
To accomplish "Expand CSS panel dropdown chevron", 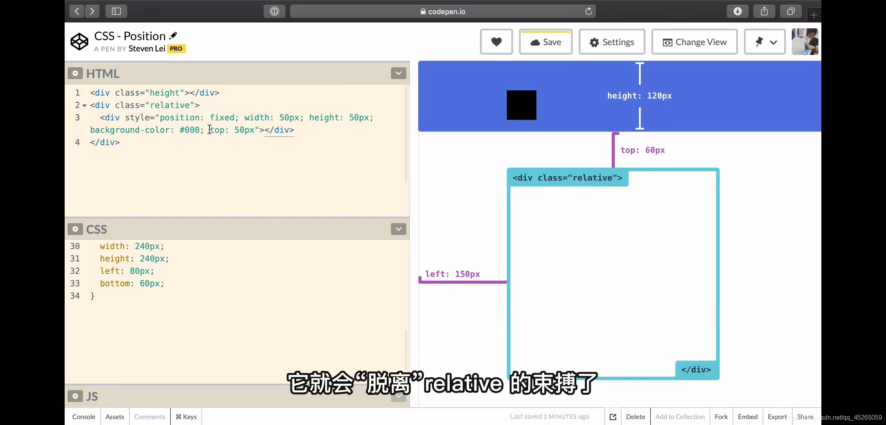I will [x=398, y=229].
